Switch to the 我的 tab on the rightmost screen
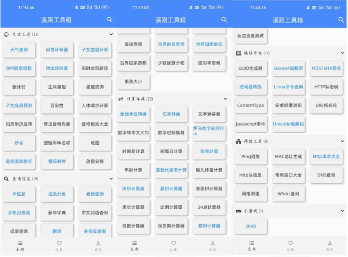This screenshot has width=348, height=257. tap(329, 243)
